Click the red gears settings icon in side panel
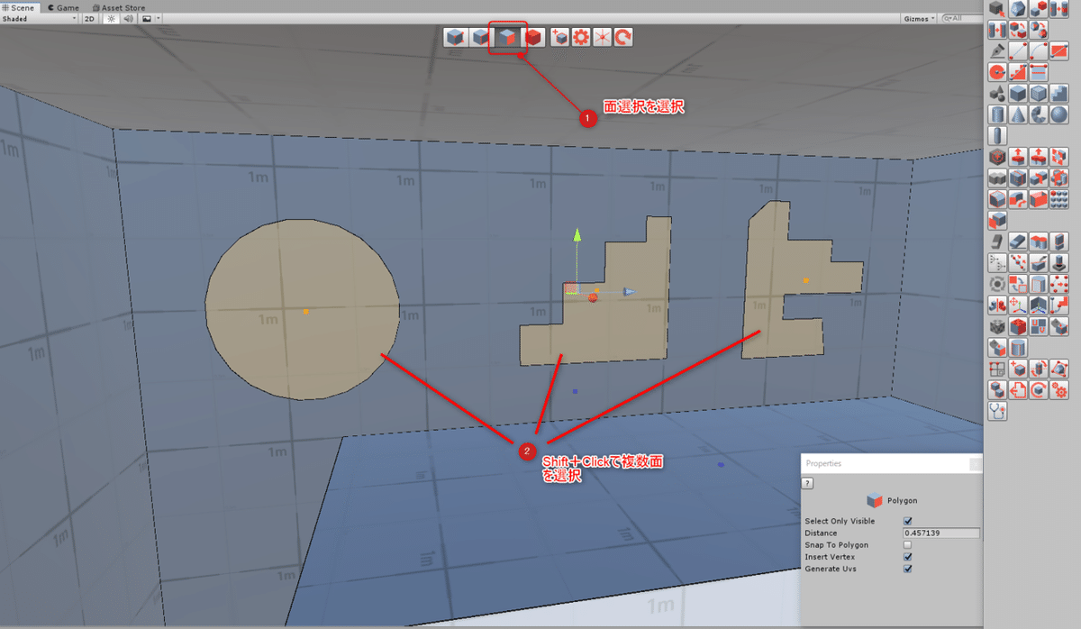The width and height of the screenshot is (1081, 629). 1059,389
